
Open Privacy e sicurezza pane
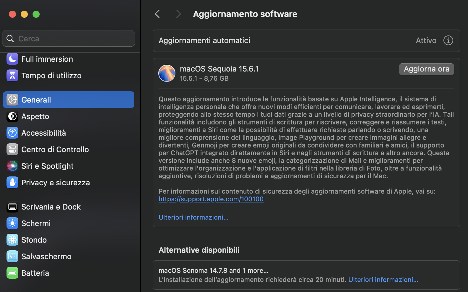pyautogui.click(x=69, y=183)
